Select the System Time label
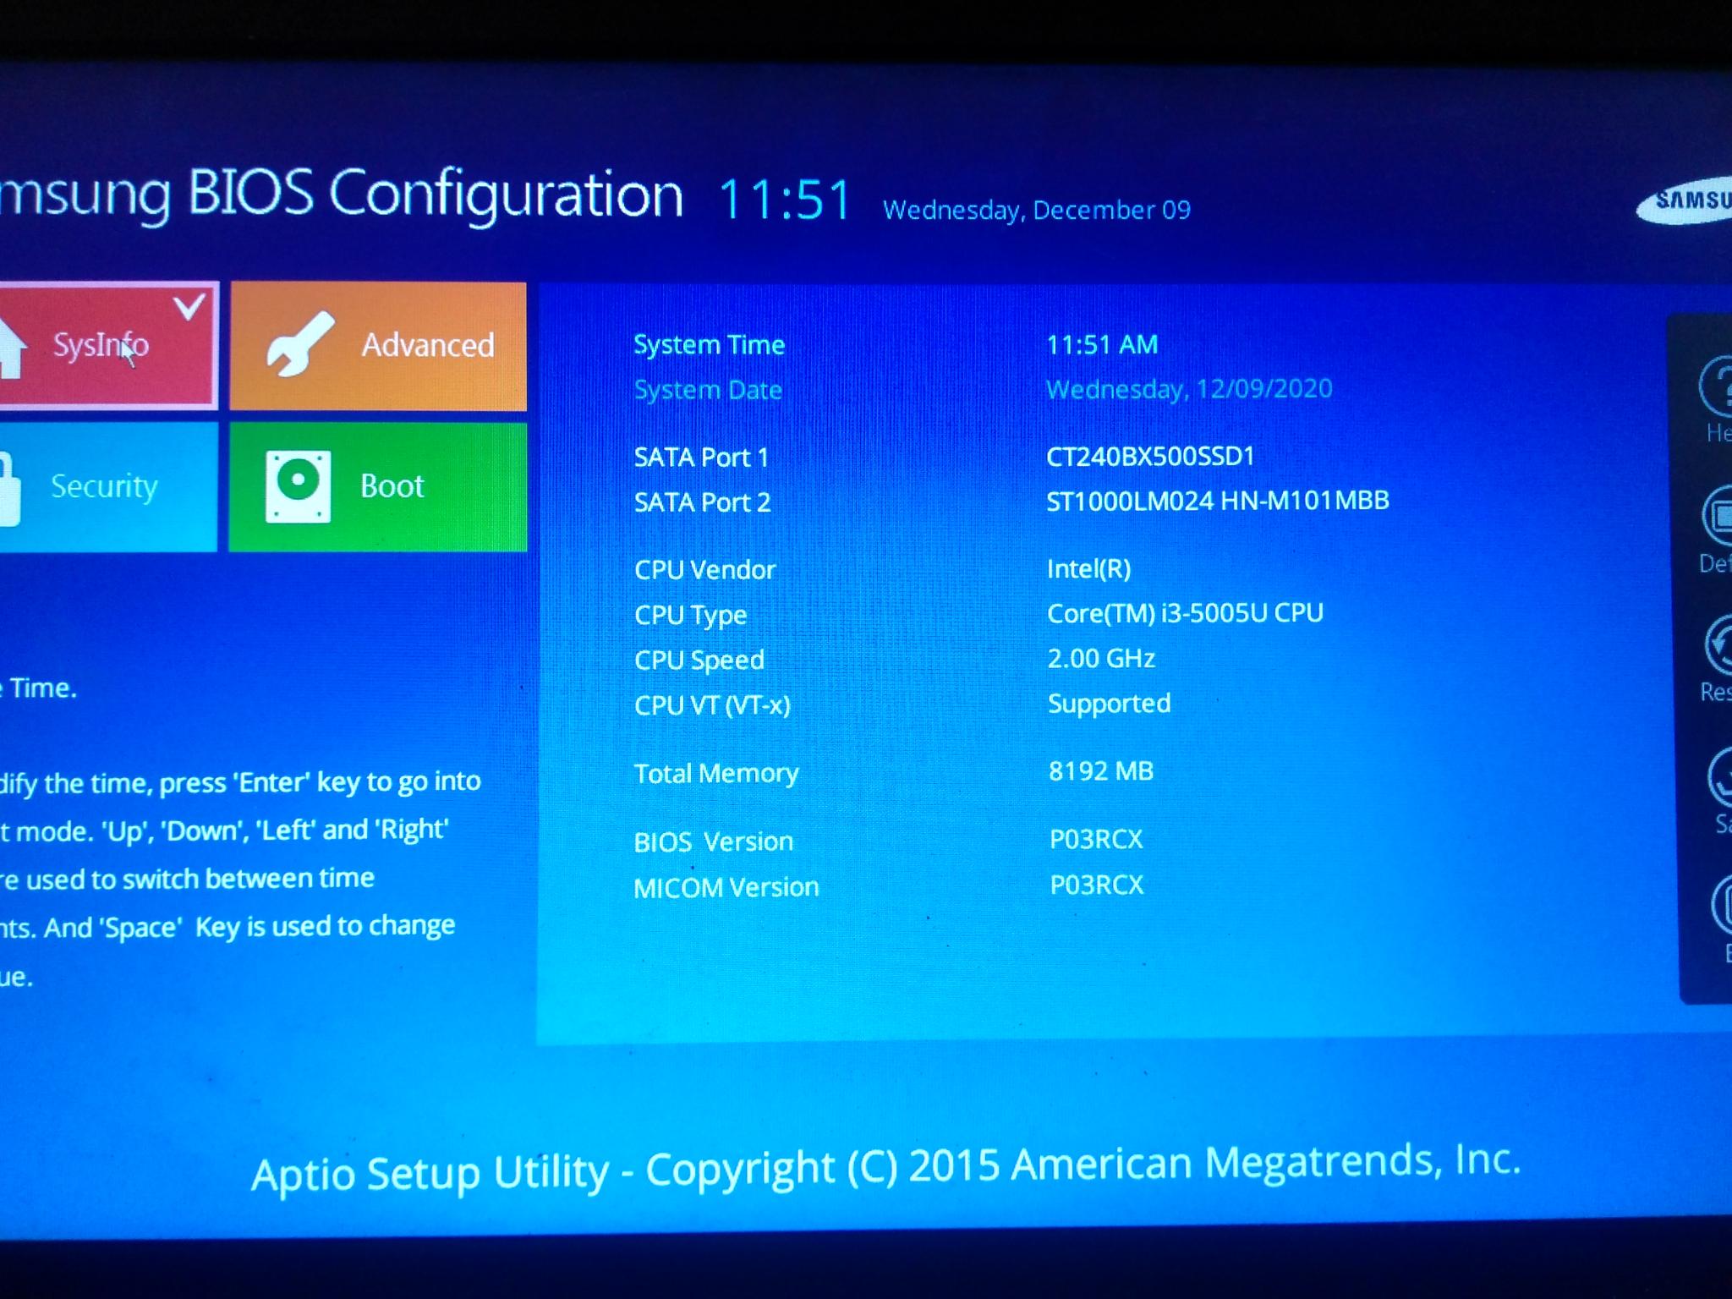This screenshot has width=1732, height=1299. (709, 345)
